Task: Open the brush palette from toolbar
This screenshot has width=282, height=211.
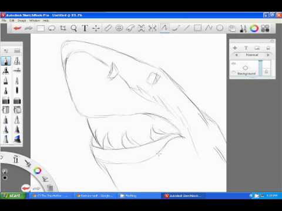Action: click(x=243, y=29)
